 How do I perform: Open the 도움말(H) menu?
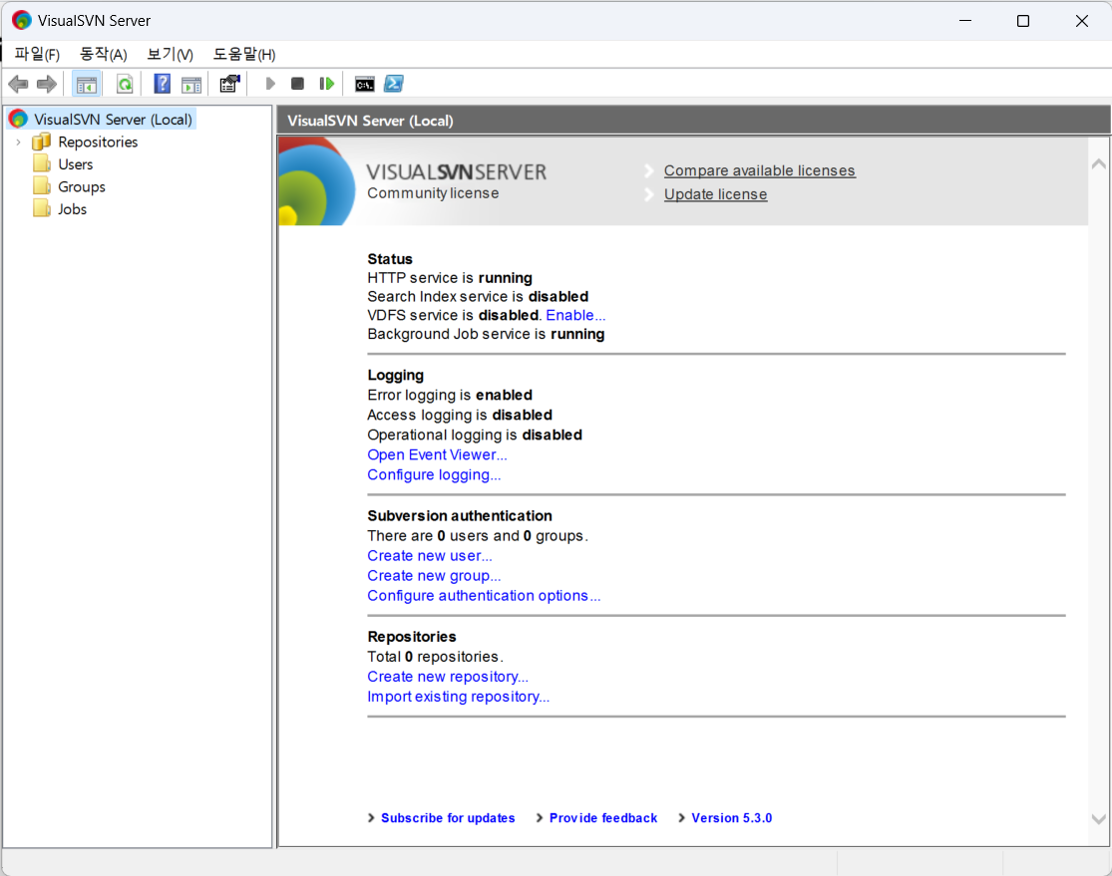coord(244,55)
